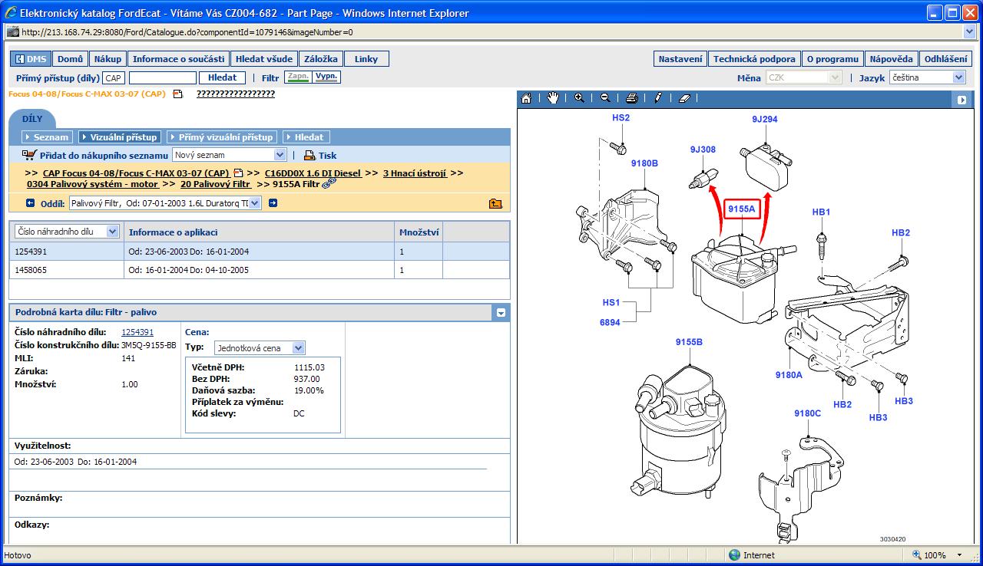This screenshot has width=983, height=566.
Task: Print the diagram using printer icon
Action: click(631, 98)
